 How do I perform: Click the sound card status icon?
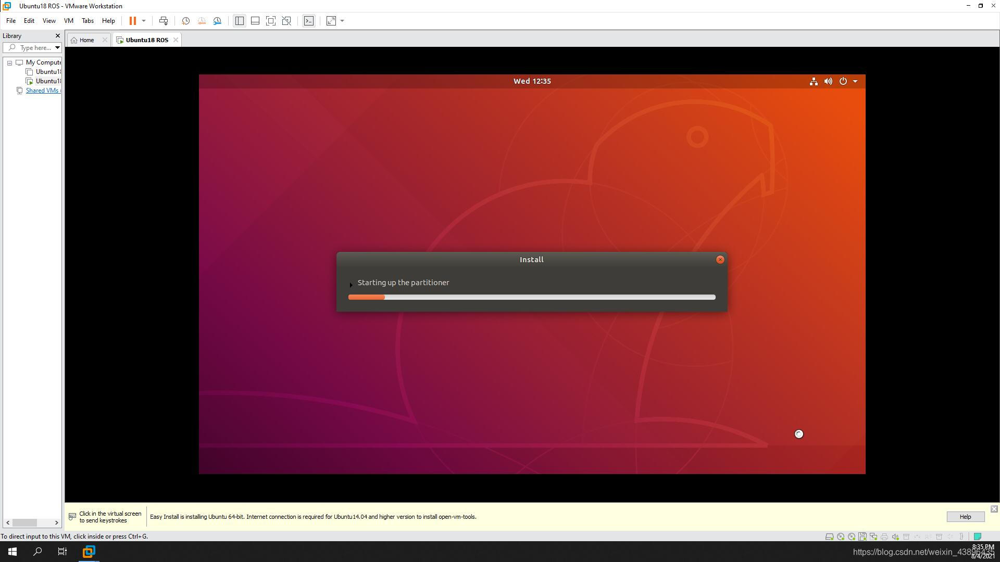click(895, 537)
